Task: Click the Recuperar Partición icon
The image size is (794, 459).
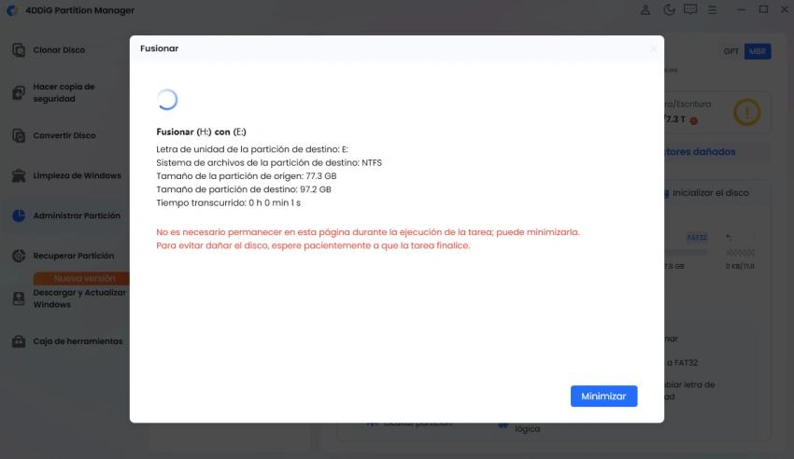Action: point(19,256)
